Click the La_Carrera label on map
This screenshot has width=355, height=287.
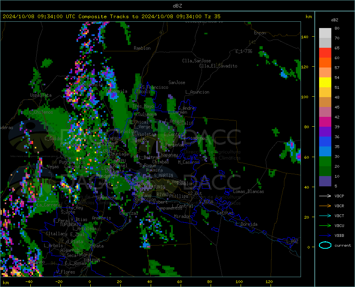pyautogui.click(x=49, y=205)
